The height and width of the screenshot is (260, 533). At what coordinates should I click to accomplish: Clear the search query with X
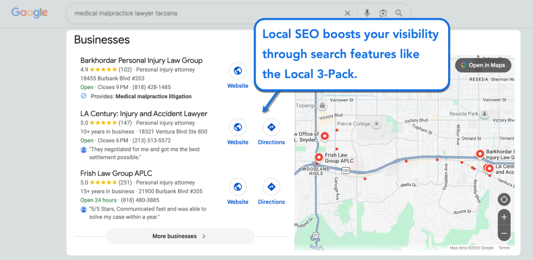pos(347,13)
